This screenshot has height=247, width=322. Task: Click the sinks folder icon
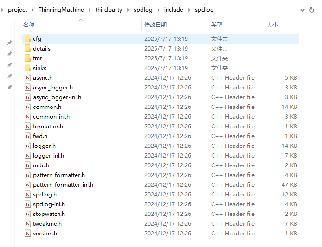coord(27,68)
